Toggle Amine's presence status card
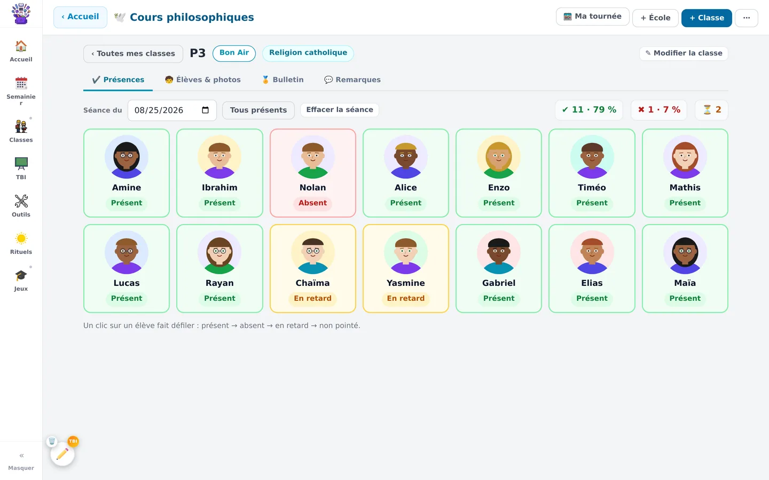This screenshot has height=480, width=769. pos(127,173)
